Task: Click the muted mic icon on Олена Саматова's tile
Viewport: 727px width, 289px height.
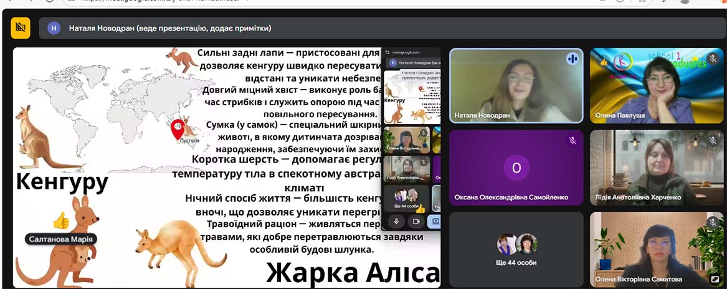Action: pos(713,222)
